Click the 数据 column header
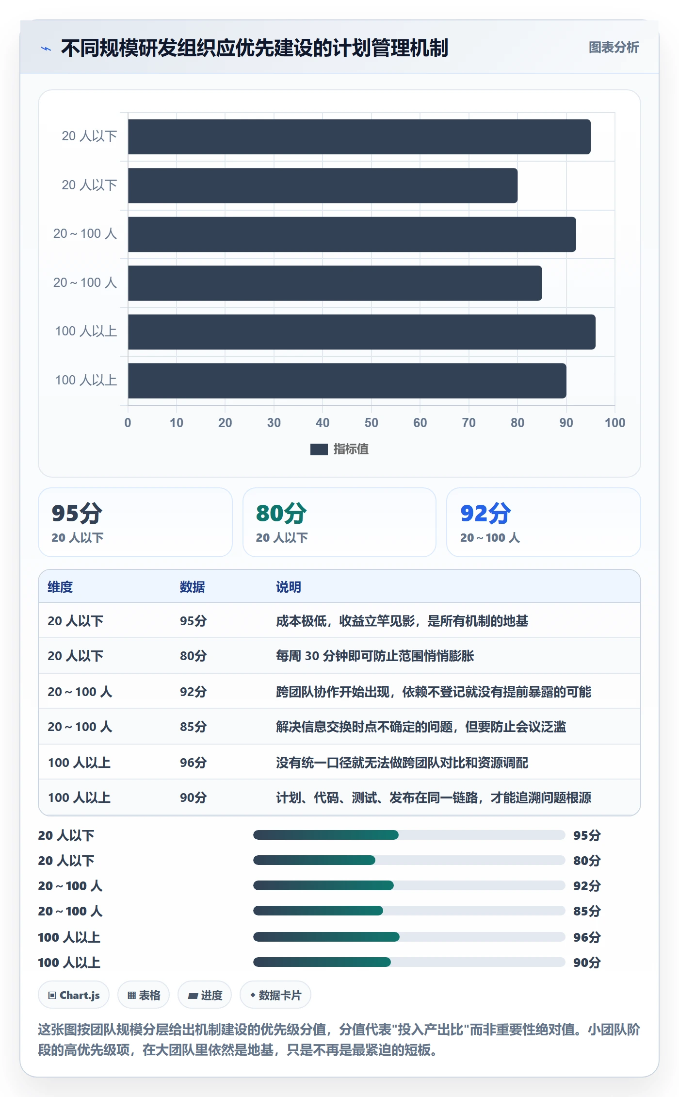 point(193,587)
